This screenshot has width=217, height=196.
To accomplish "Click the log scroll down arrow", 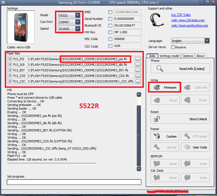I will pyautogui.click(x=139, y=169).
